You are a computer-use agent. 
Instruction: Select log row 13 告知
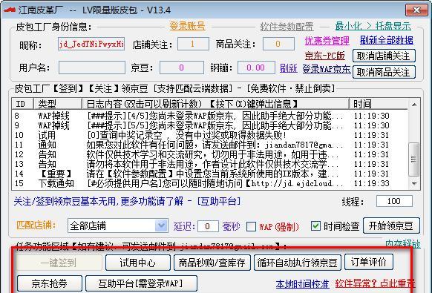209,164
